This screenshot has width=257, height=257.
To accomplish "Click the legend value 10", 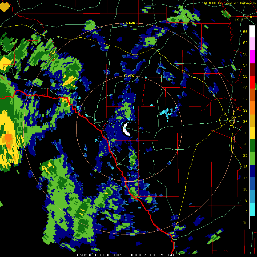I will point(245,189).
